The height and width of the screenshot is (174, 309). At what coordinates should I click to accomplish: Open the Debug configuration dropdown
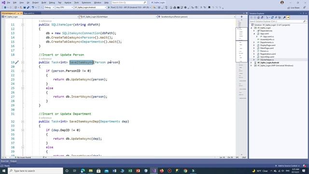pyautogui.click(x=49, y=7)
